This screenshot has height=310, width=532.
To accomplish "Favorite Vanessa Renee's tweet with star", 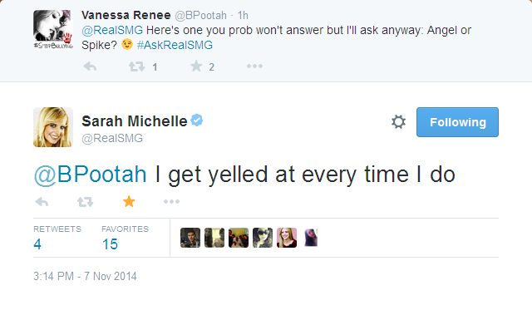I will pyautogui.click(x=196, y=66).
